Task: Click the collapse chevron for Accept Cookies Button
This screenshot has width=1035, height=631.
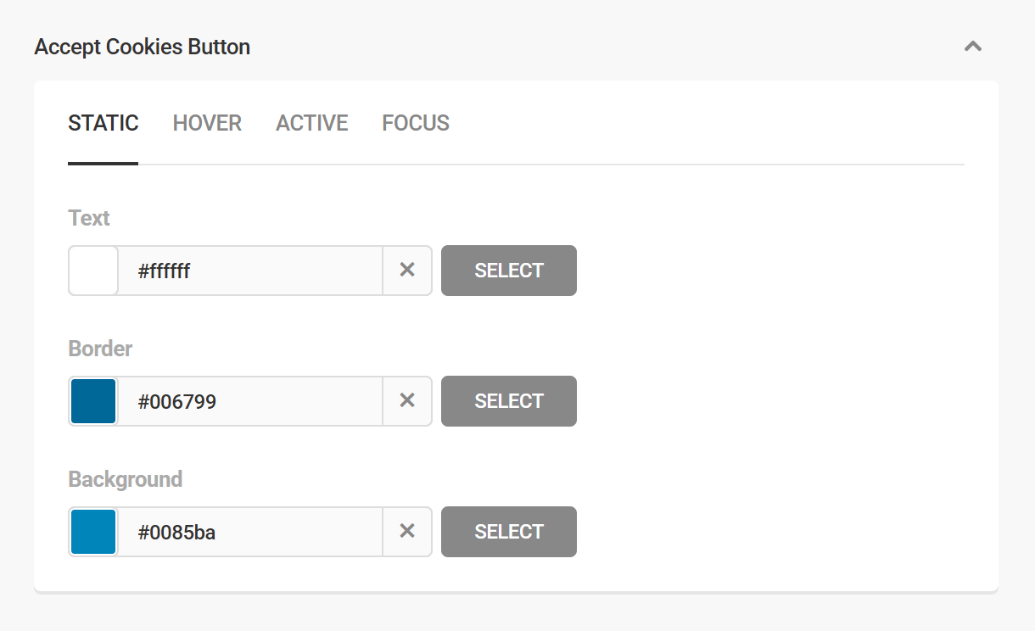Action: [972, 47]
